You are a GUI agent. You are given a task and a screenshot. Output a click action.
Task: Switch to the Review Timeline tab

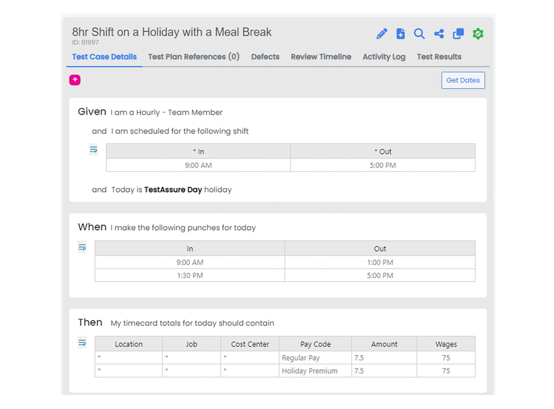click(321, 57)
